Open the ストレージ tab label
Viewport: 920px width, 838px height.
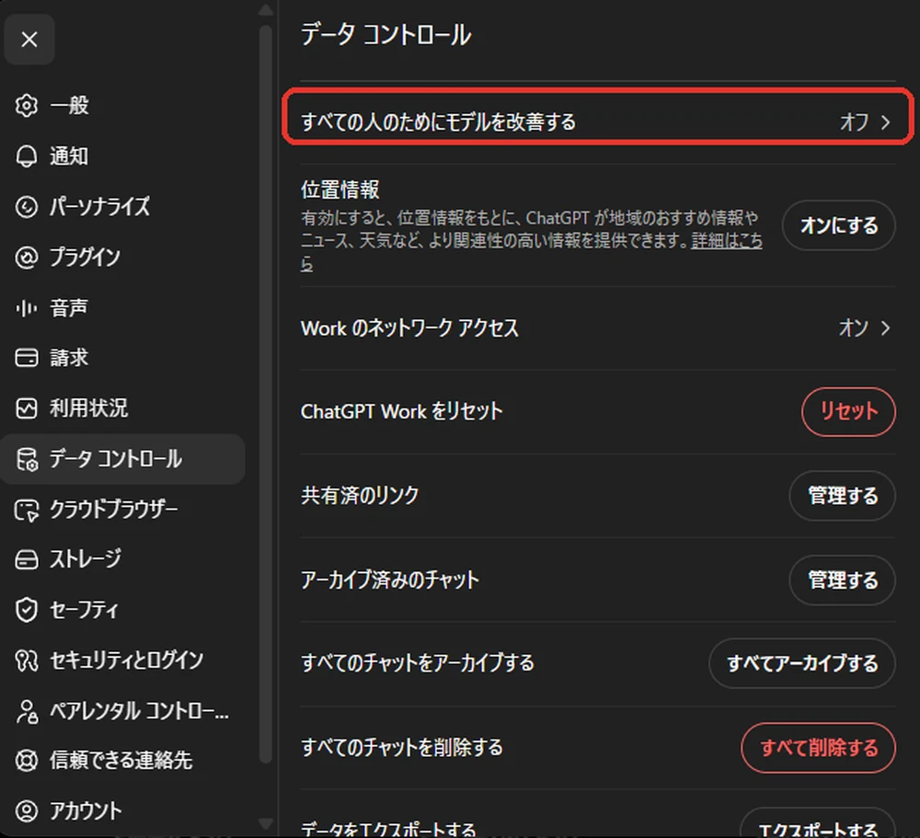(86, 559)
